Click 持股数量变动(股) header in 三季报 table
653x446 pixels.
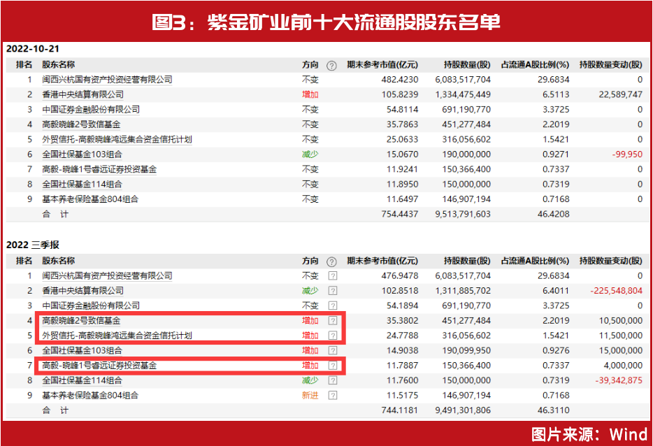[611, 261]
